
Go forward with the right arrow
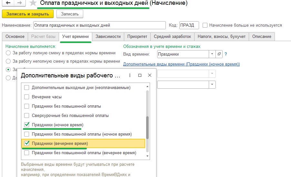point(20,3)
